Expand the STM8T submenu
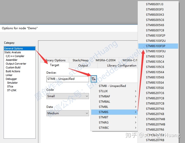This screenshot has height=143, width=185. 114,117
